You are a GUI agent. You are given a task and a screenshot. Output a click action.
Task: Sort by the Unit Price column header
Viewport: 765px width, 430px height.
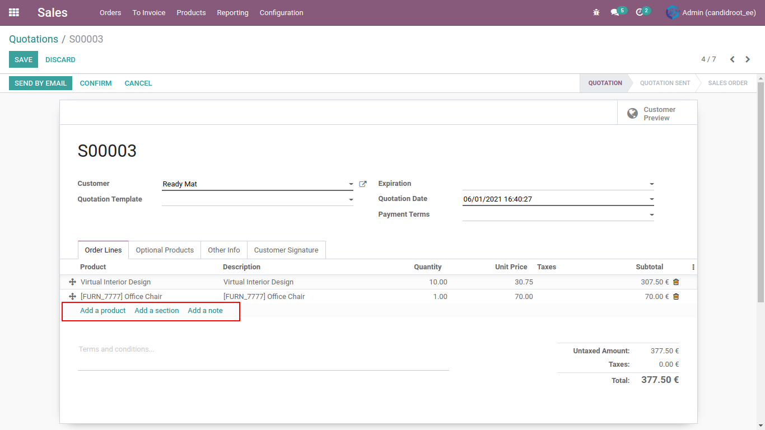[x=511, y=267]
